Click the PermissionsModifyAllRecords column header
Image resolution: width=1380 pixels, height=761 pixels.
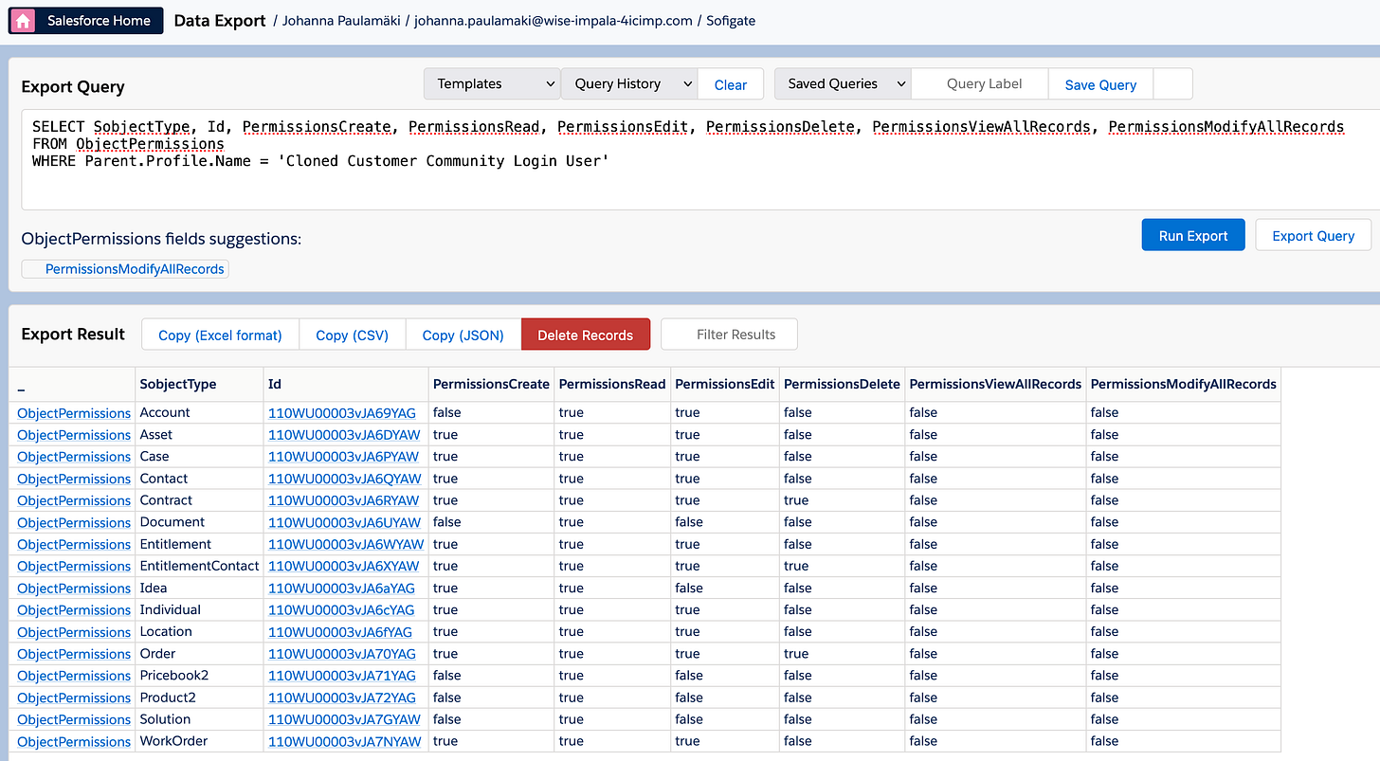(1184, 384)
